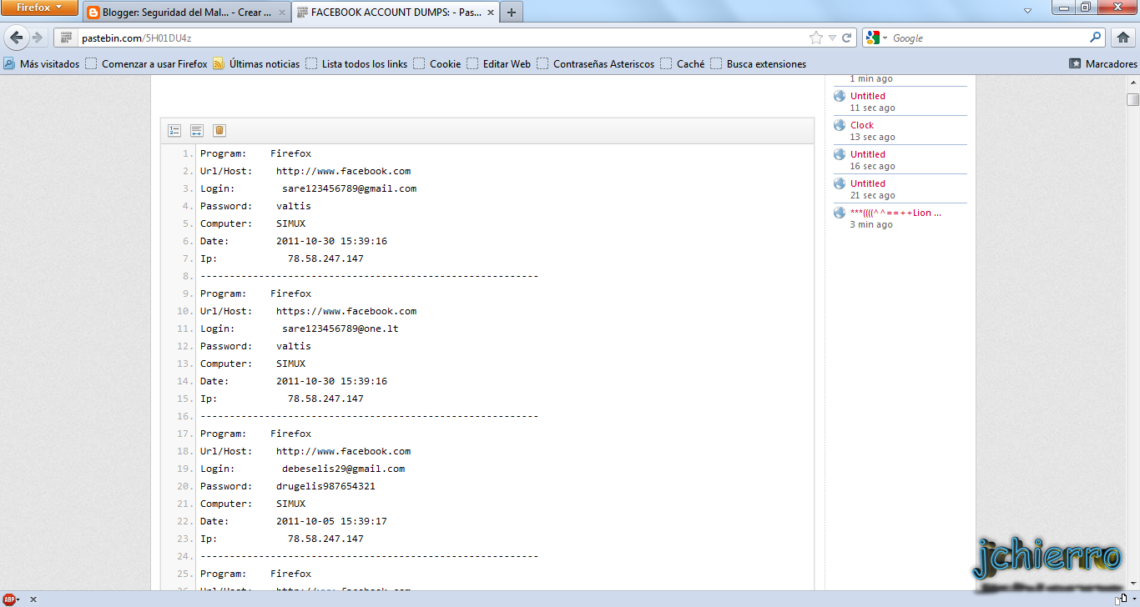
Task: Toggle line numbers on the paste
Action: 174,130
